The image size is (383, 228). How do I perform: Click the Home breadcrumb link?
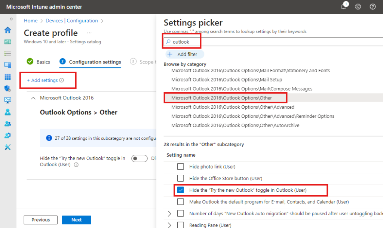[31, 21]
